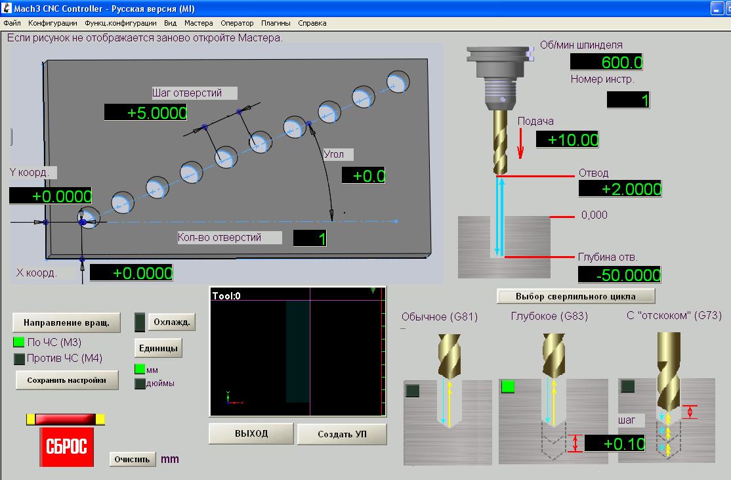Select the Глубокое (G83) cycle green indicator

pos(508,387)
